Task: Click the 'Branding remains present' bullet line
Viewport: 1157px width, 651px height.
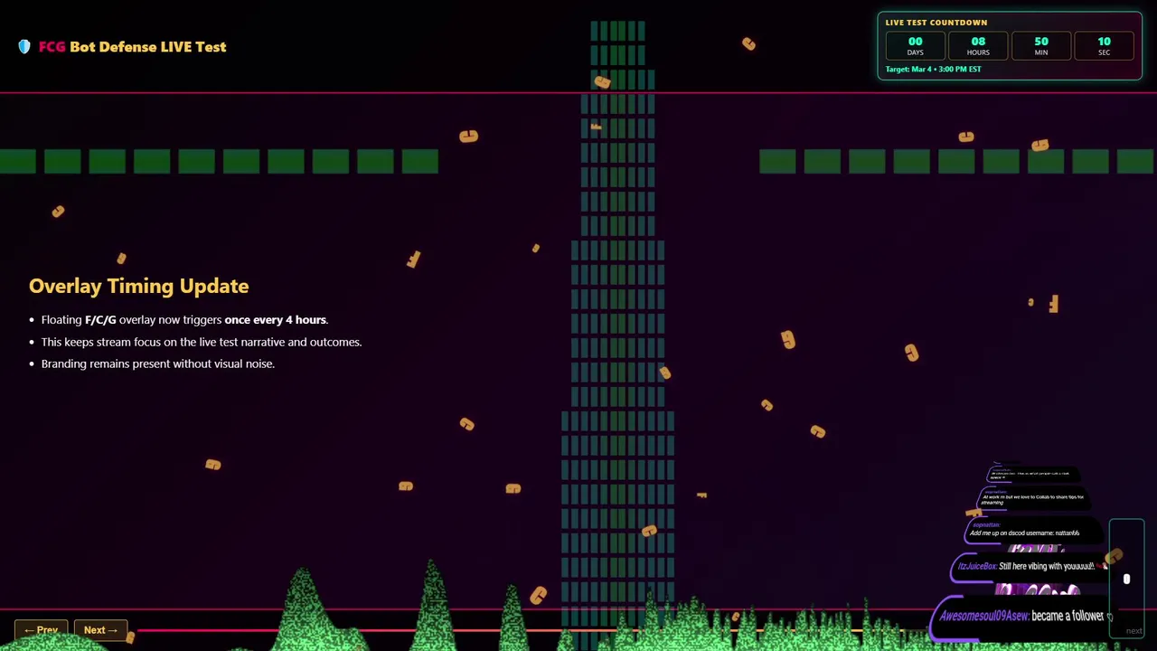Action: (x=157, y=363)
